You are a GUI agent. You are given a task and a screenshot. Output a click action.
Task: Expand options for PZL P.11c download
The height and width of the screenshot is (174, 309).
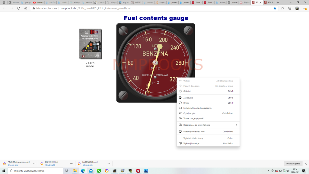34,164
